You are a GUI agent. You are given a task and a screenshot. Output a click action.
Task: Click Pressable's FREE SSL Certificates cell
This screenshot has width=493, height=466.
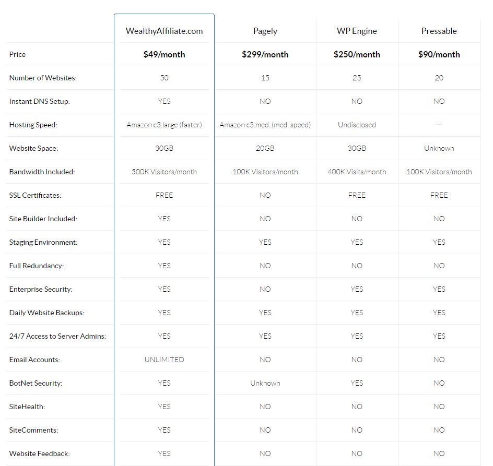click(439, 196)
